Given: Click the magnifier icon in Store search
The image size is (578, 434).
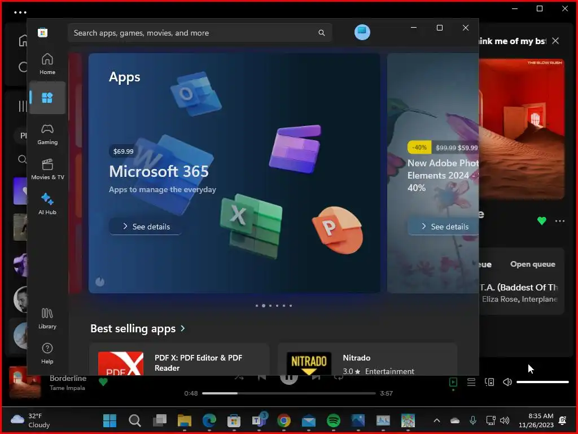Looking at the screenshot, I should click(x=321, y=33).
